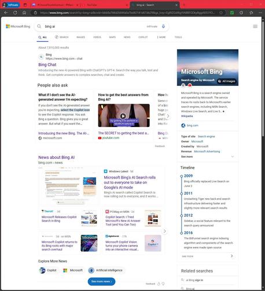Open browser menu three dots
Image resolution: width=265 pixels, height=291 pixels.
[x=260, y=13]
